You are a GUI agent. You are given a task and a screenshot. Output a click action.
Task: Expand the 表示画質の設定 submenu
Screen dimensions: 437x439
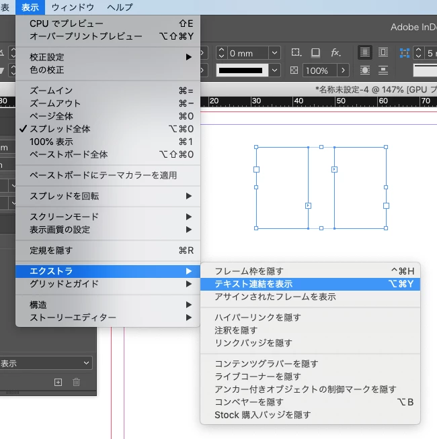point(108,230)
